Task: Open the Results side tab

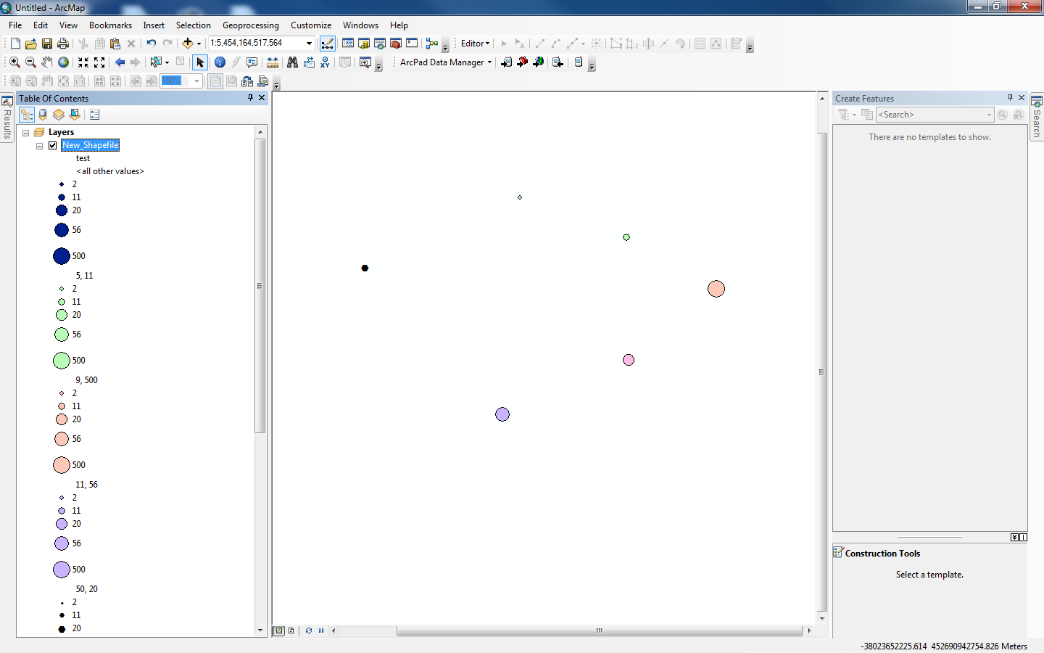Action: [7, 118]
